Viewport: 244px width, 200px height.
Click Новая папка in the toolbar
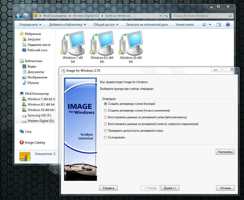(x=185, y=25)
